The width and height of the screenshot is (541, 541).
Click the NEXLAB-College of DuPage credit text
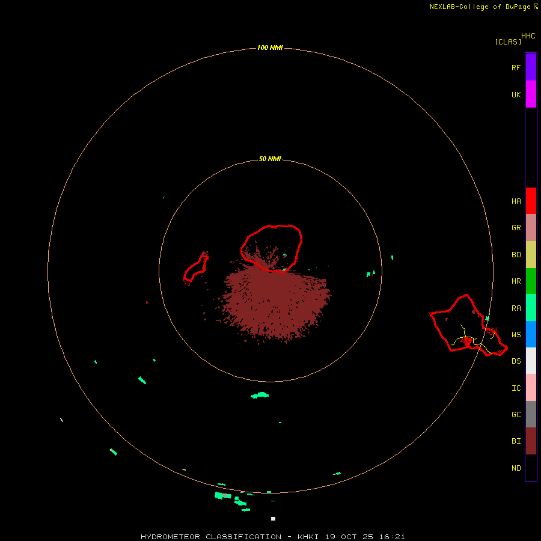pos(480,7)
